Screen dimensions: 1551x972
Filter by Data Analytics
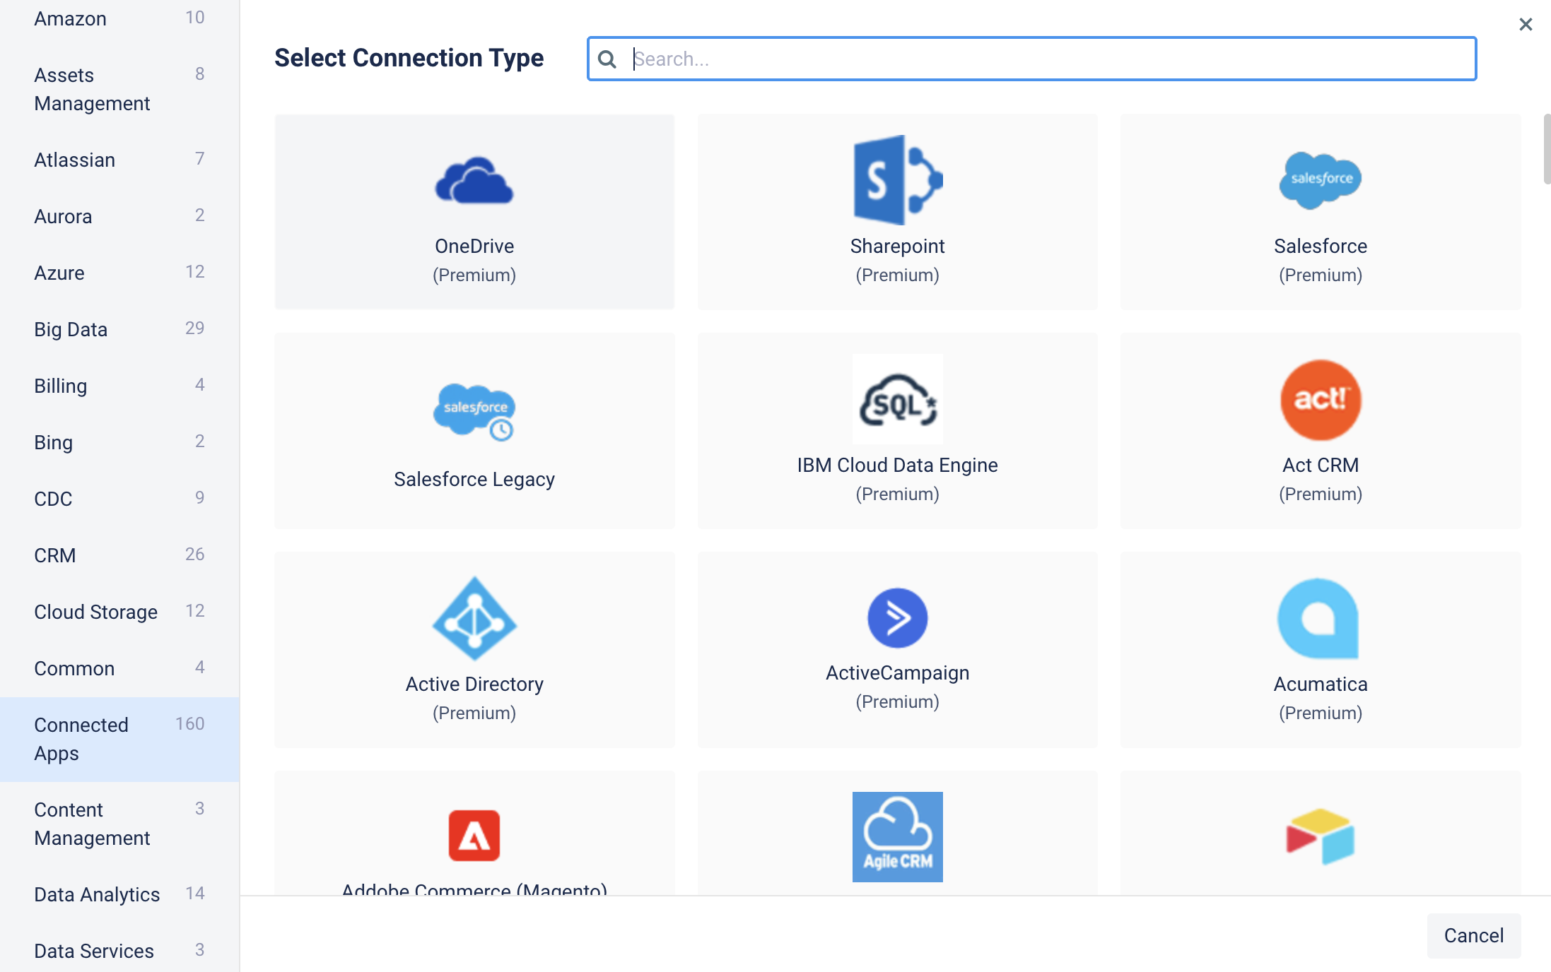click(x=119, y=894)
